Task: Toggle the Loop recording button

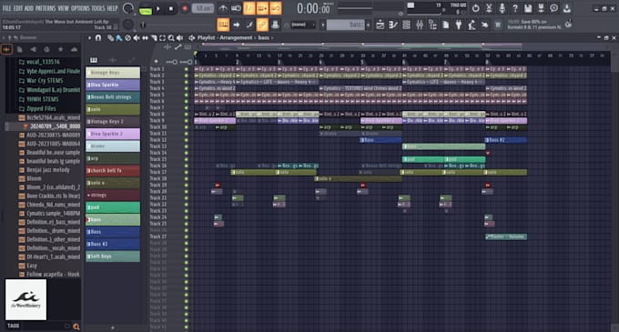Action: point(276,8)
